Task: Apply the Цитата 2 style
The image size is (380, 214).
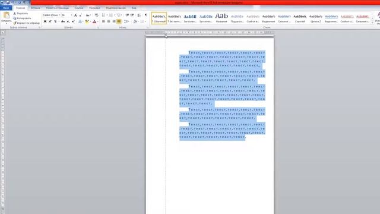Action: coord(315,18)
